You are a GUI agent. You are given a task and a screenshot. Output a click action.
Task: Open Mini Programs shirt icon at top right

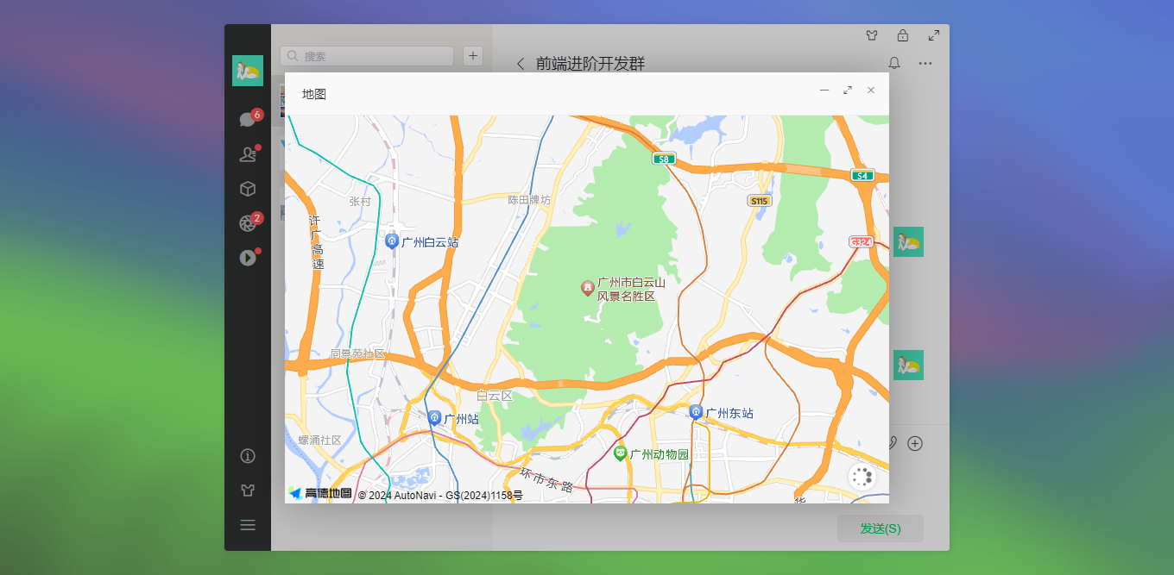tap(872, 35)
